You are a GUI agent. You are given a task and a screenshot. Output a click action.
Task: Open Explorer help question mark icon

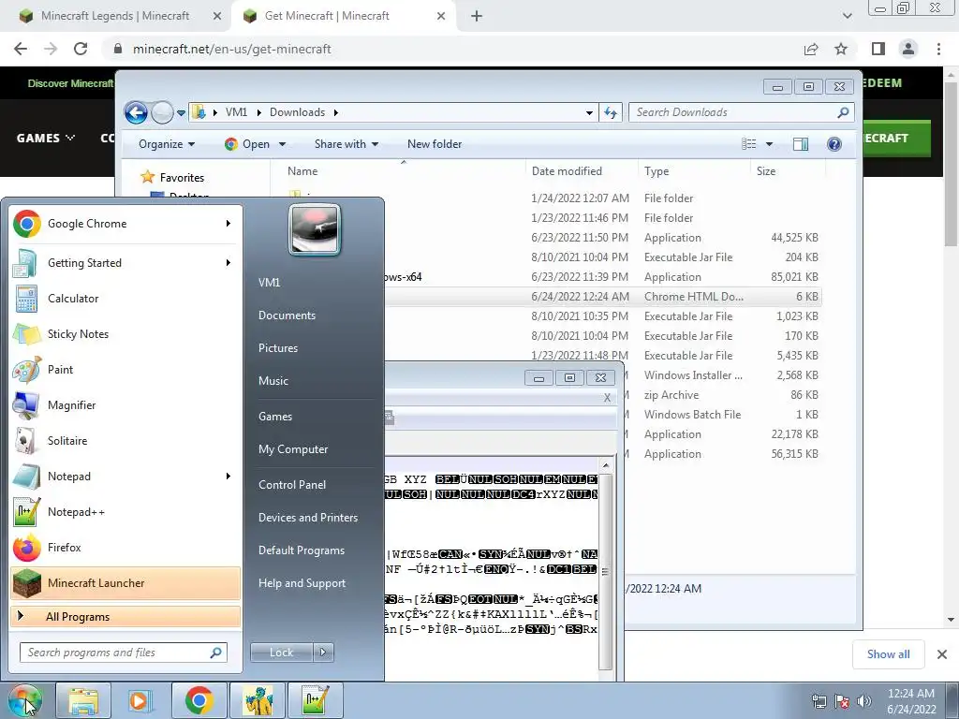pos(834,143)
